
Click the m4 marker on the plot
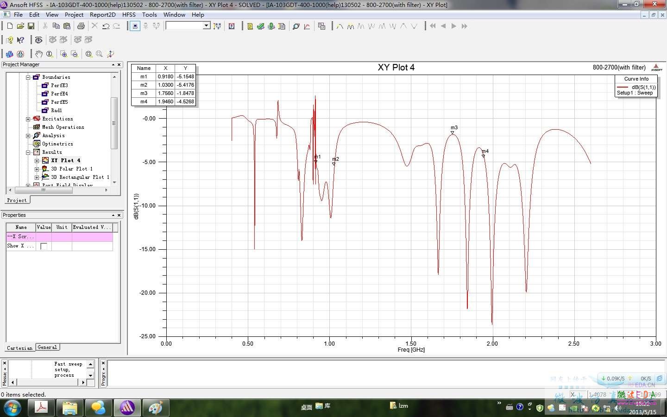484,156
